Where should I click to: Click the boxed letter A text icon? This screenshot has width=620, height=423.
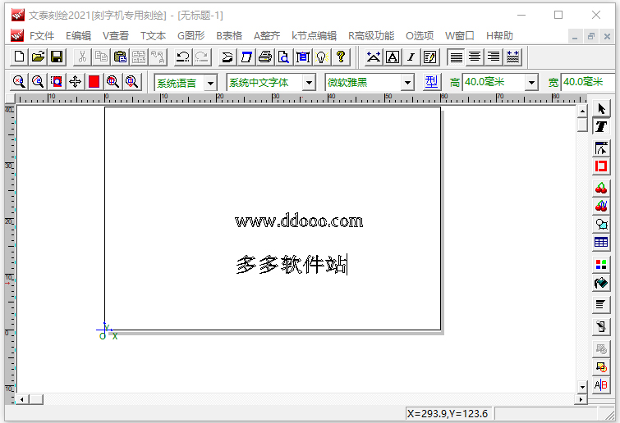[393, 57]
